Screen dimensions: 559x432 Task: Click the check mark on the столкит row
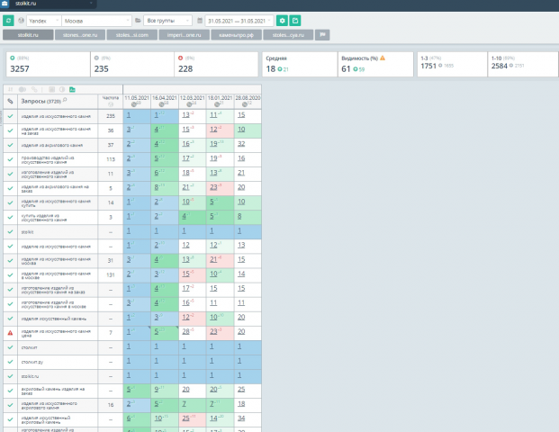(x=10, y=347)
